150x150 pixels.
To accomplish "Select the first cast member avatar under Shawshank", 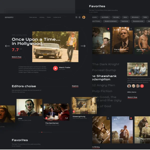I will 129,86.
